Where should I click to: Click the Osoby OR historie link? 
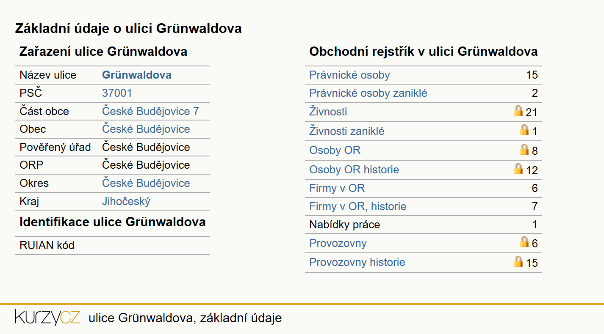coord(354,170)
